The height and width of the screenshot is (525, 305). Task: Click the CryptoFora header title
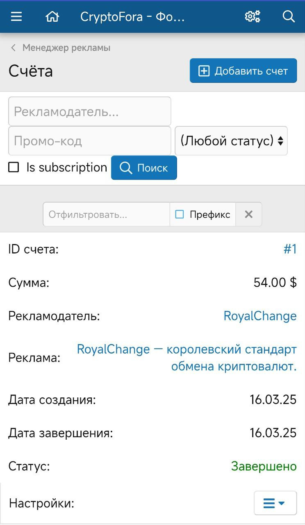click(x=132, y=16)
